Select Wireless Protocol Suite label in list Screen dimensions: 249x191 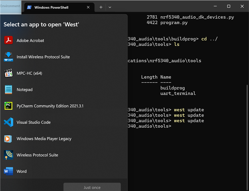(38, 155)
